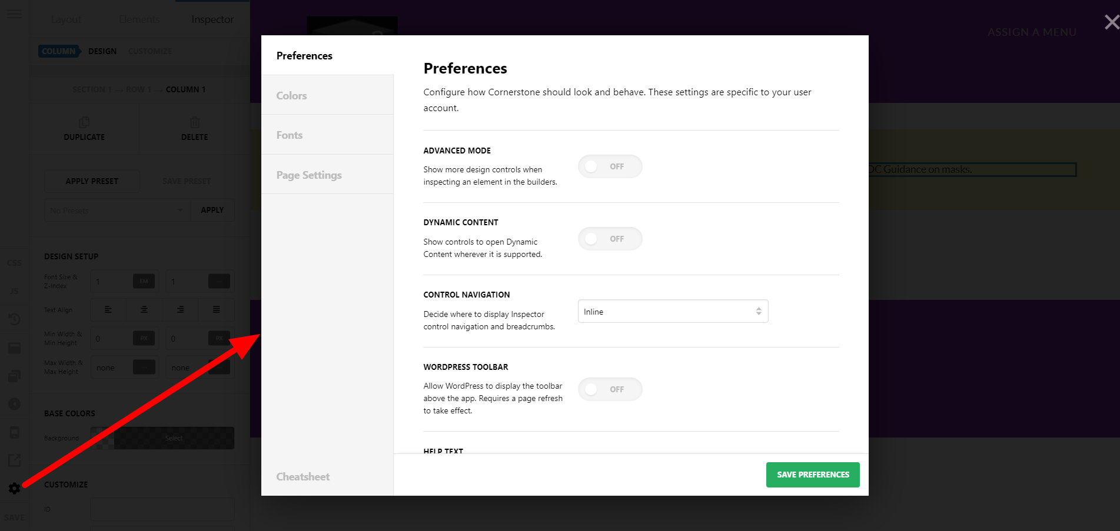Click the Save Preferences button
The width and height of the screenshot is (1120, 531).
[813, 475]
